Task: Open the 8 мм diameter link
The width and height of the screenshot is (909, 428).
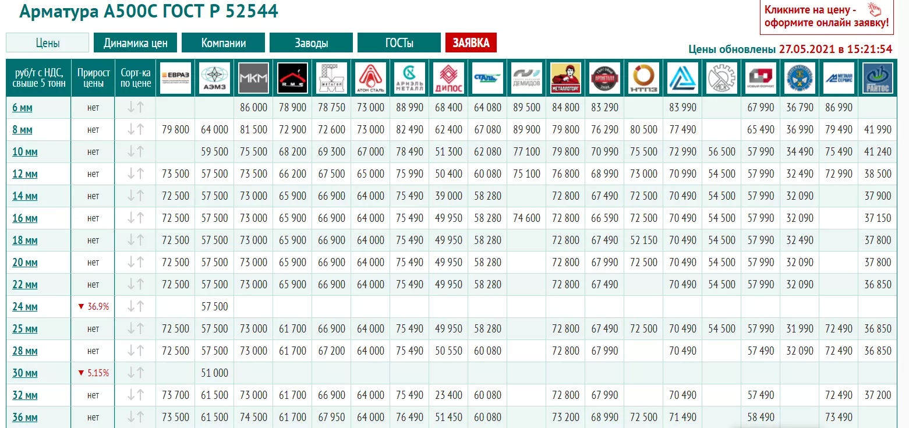Action: tap(22, 130)
